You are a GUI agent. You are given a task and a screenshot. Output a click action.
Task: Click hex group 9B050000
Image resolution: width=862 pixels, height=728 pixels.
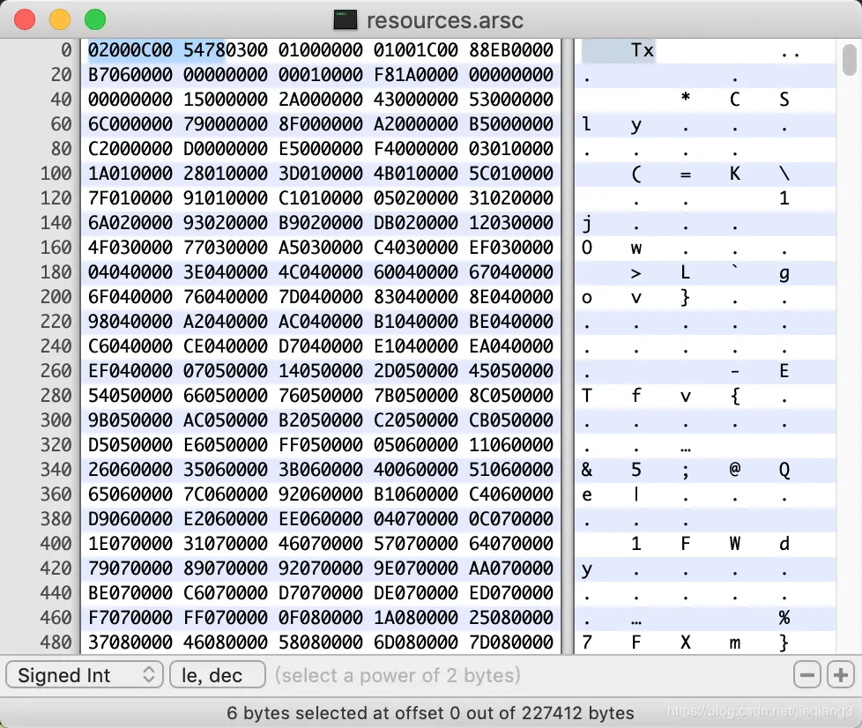(x=130, y=420)
